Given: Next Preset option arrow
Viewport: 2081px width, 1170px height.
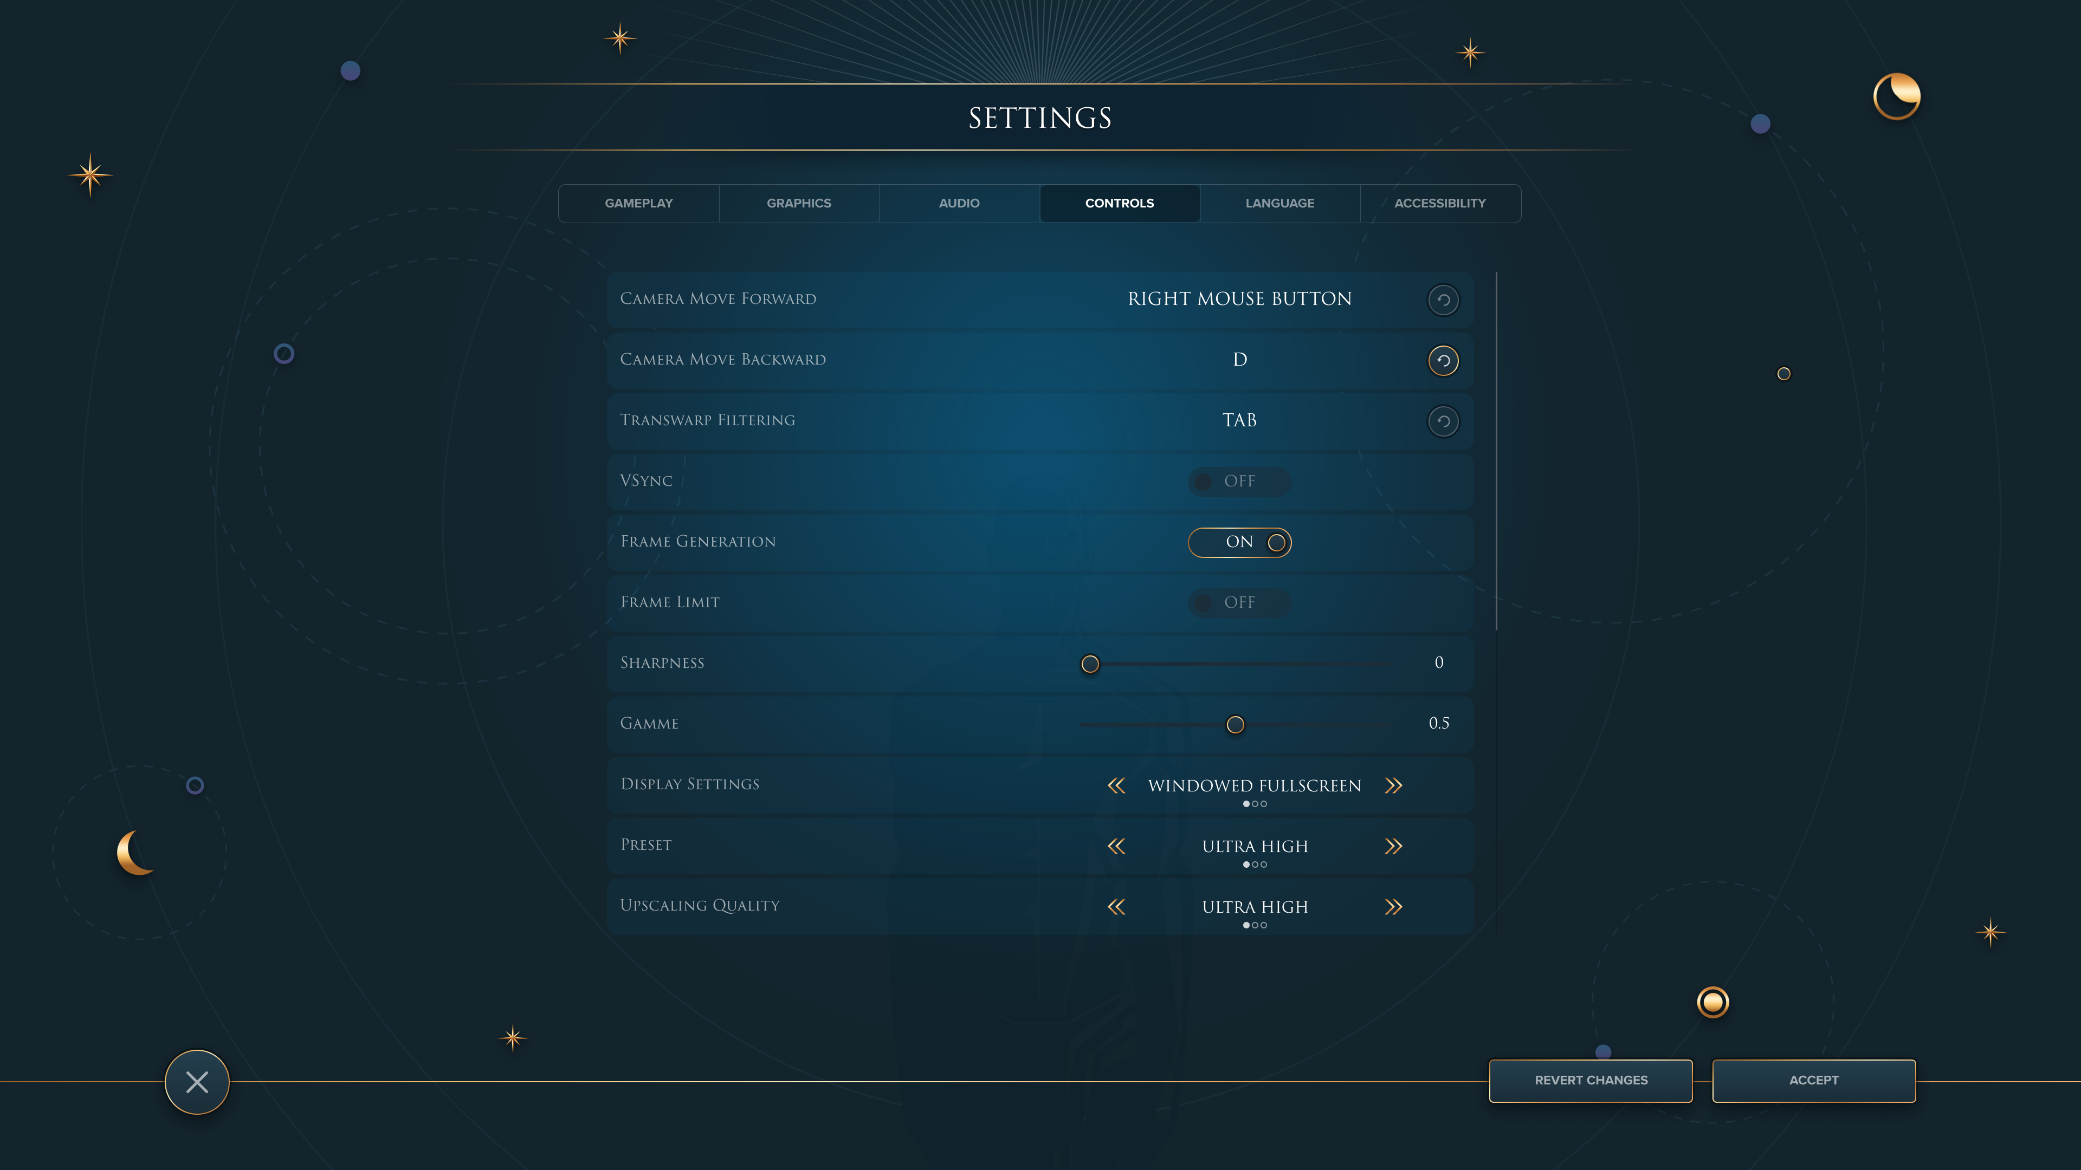Looking at the screenshot, I should click(x=1393, y=846).
